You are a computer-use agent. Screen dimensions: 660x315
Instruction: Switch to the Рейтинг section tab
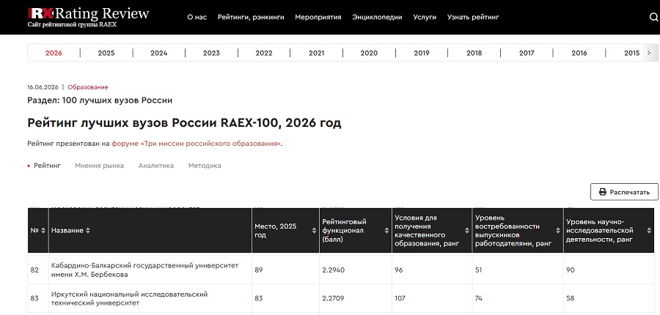click(x=47, y=166)
